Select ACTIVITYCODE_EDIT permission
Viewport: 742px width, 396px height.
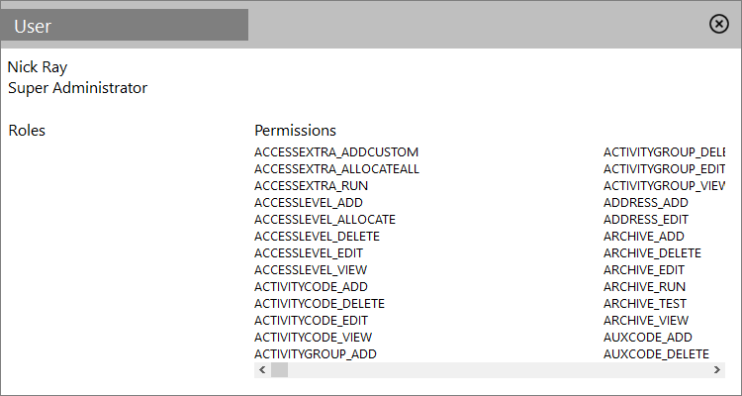coord(311,321)
